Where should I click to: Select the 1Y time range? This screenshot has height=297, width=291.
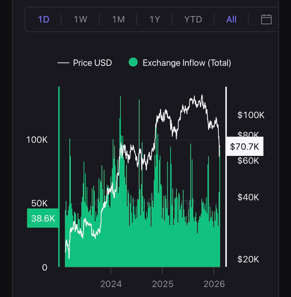[x=155, y=19]
